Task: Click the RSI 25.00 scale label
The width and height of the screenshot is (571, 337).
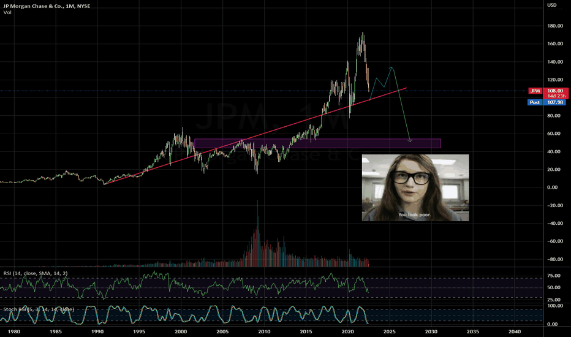Action: click(553, 300)
